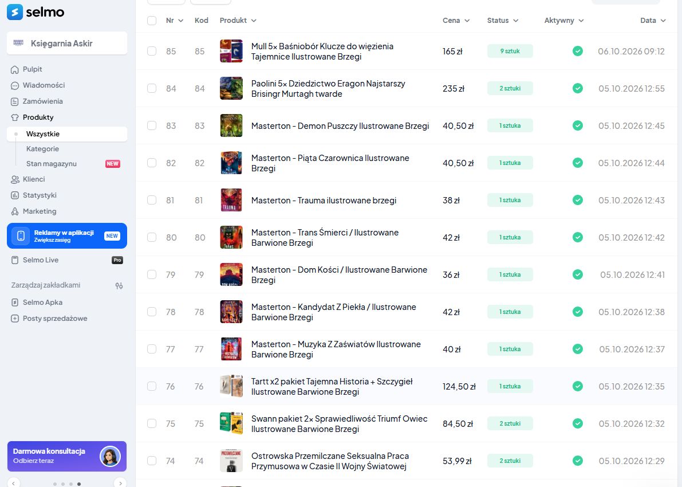Go to the Zamówienia section
The width and height of the screenshot is (682, 487).
[42, 101]
